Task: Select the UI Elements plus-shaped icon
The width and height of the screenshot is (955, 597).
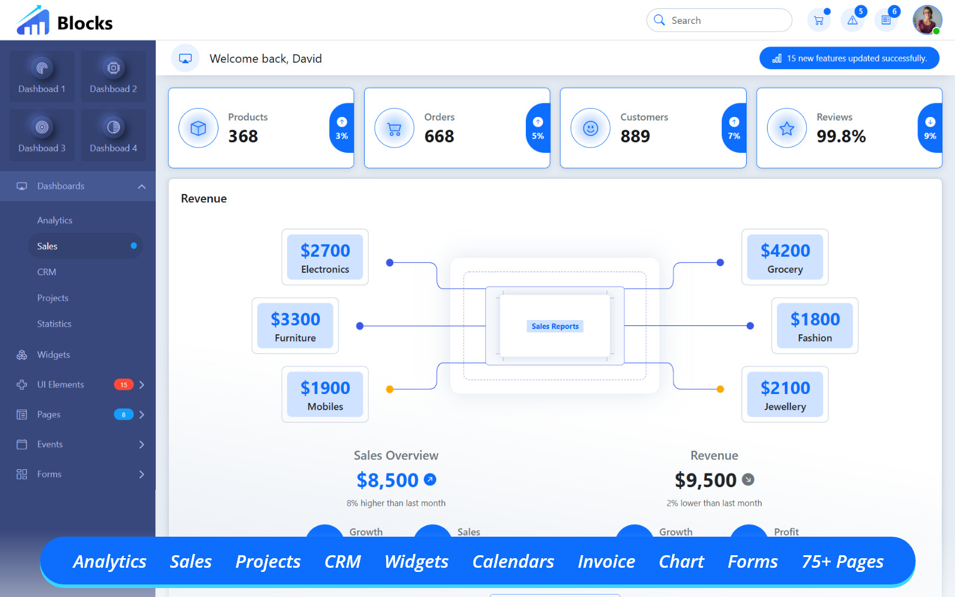Action: (21, 384)
